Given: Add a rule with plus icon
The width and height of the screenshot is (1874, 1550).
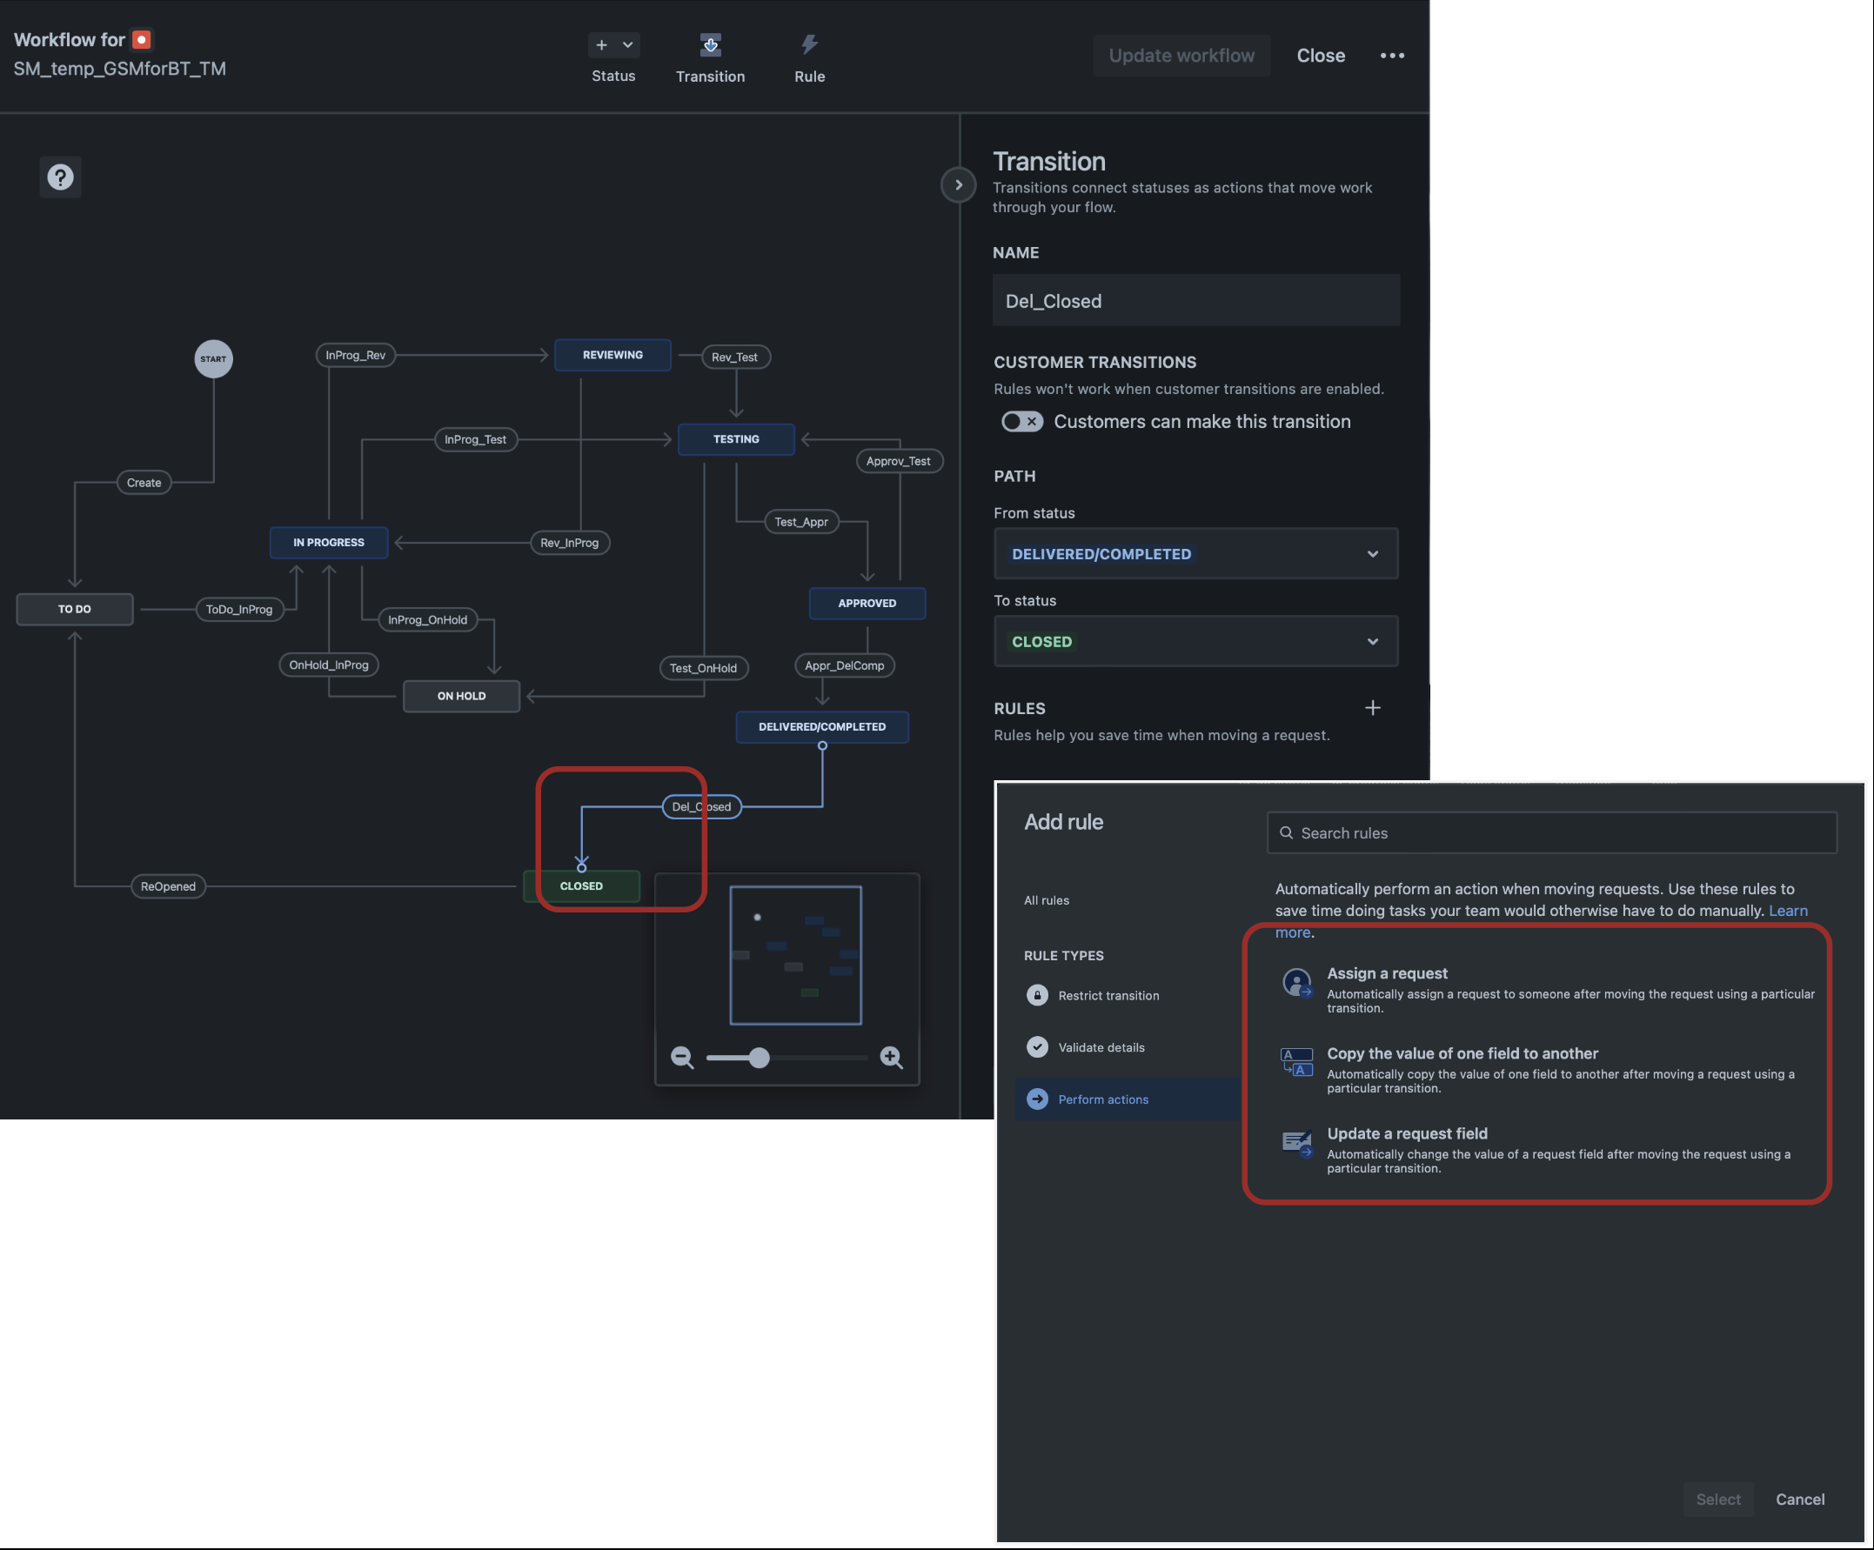Looking at the screenshot, I should (x=1373, y=708).
